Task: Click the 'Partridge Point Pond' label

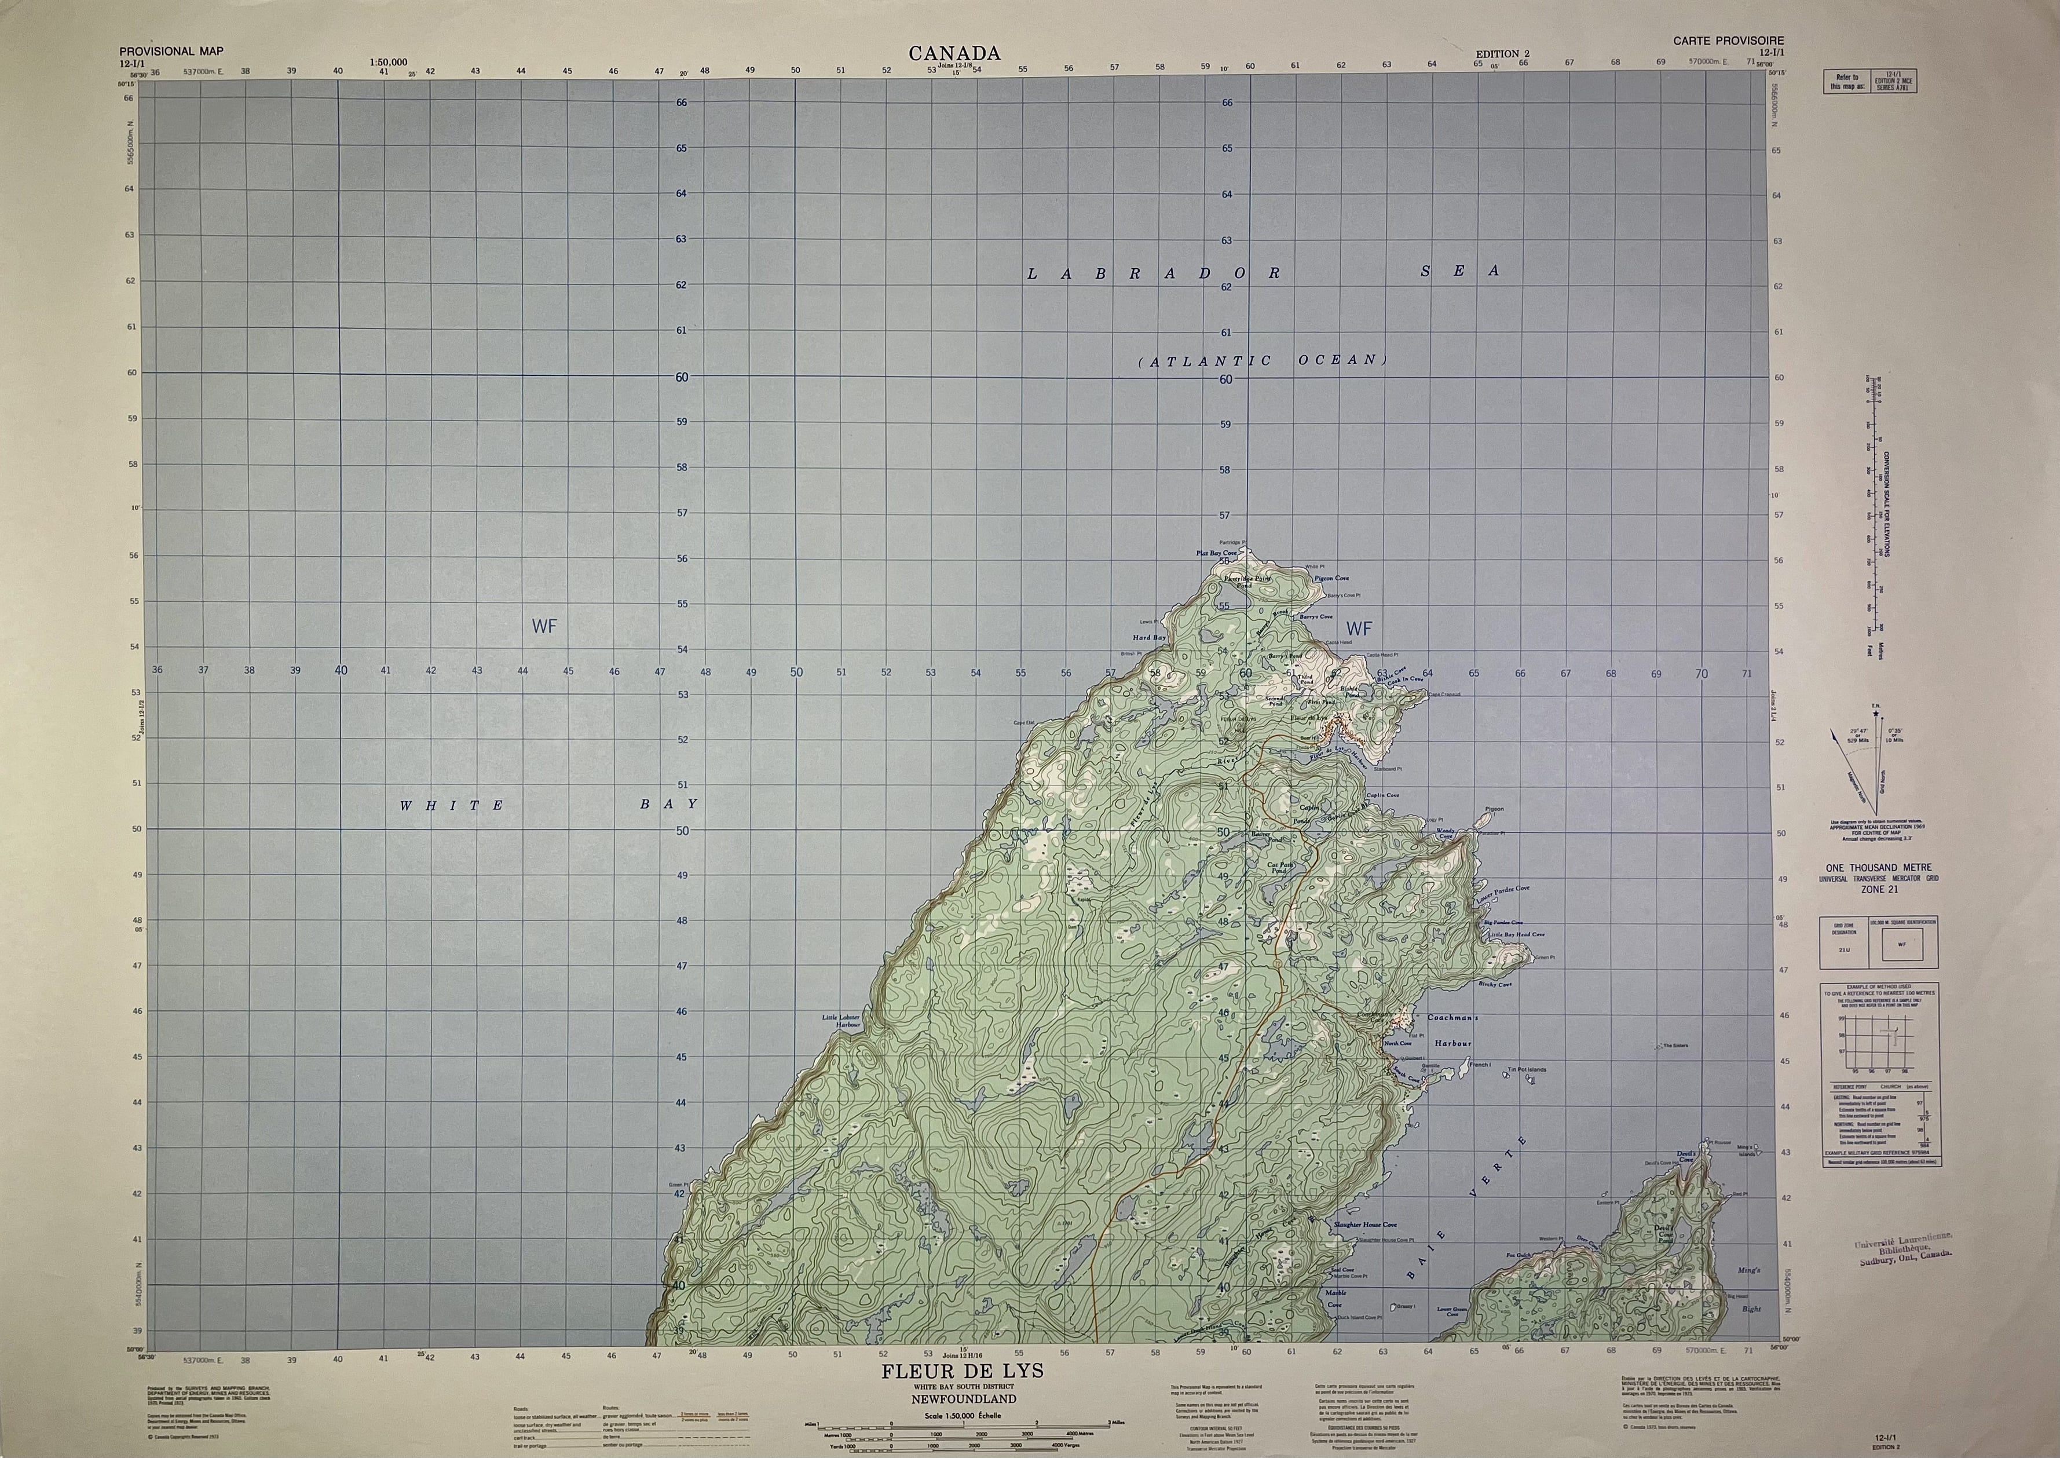Action: [x=1247, y=582]
